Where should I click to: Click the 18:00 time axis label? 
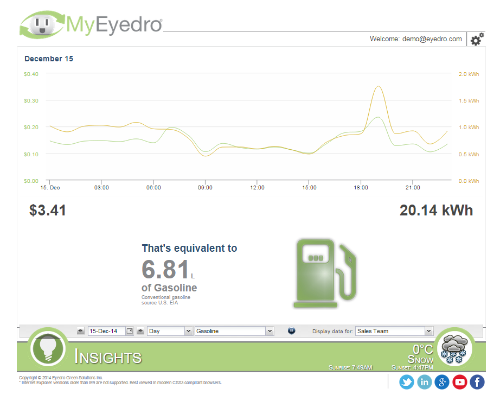(x=361, y=188)
